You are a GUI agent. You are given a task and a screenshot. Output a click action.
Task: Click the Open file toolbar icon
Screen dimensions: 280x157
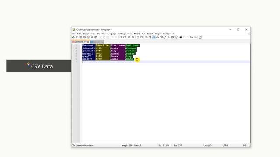pyautogui.click(x=77, y=37)
